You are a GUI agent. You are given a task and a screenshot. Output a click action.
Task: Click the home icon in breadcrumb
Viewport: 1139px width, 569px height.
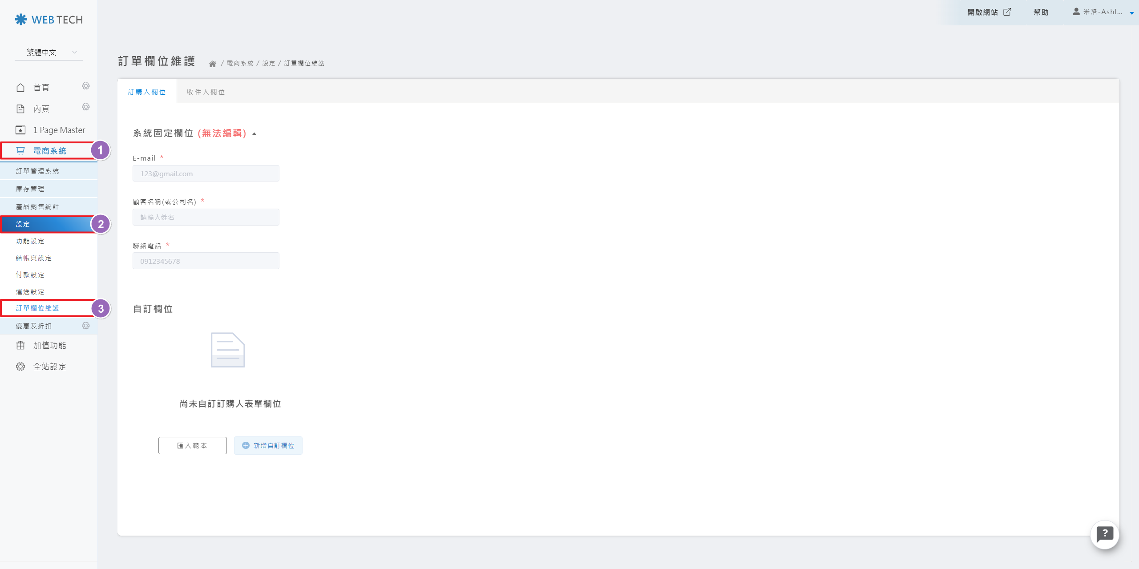pyautogui.click(x=213, y=64)
